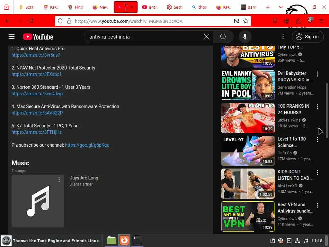Open the Pocket save icon in the toolbar
The width and height of the screenshot is (329, 247).
pyautogui.click(x=275, y=21)
